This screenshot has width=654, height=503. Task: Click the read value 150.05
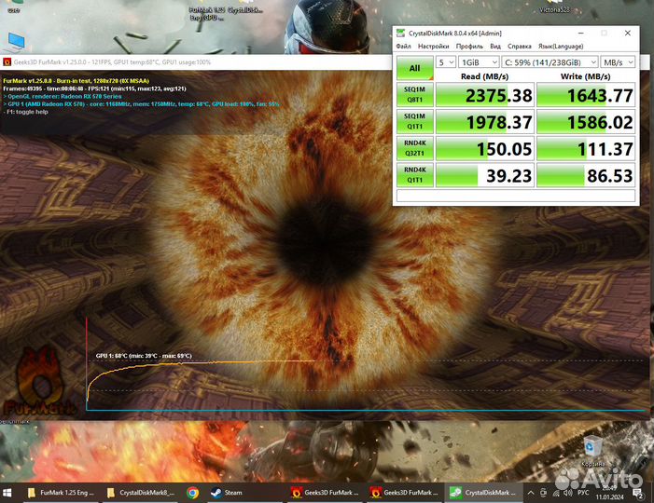484,148
